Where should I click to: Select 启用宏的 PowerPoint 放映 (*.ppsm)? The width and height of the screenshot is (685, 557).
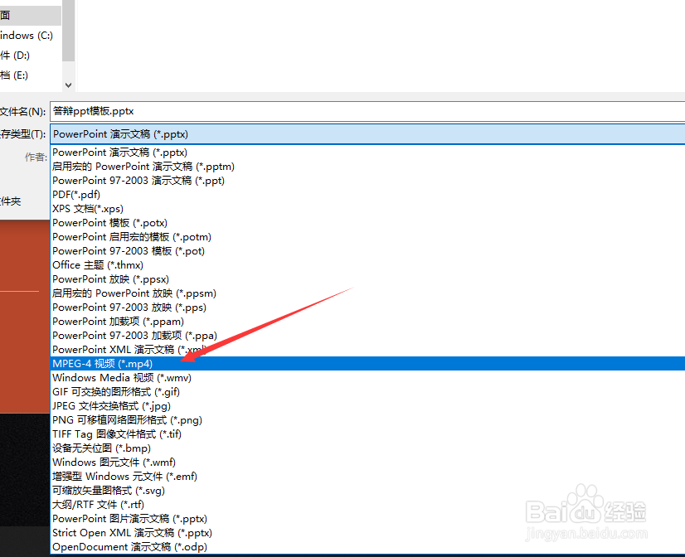pyautogui.click(x=367, y=293)
